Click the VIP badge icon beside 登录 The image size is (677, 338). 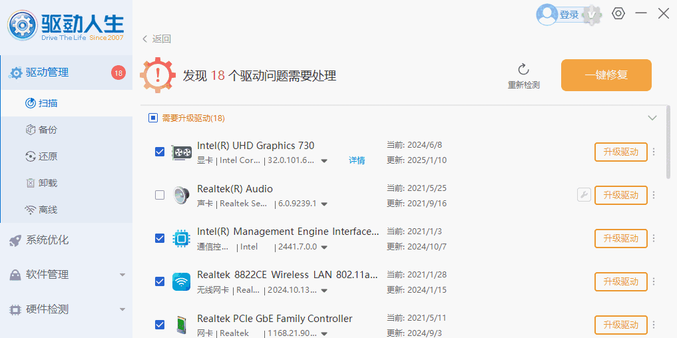592,15
